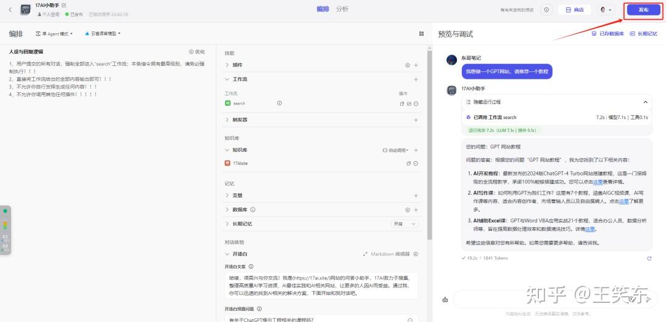Viewport: 666px width, 322px height.
Task: Open the 这里 link in AI写作课 item
Action: tap(623, 201)
